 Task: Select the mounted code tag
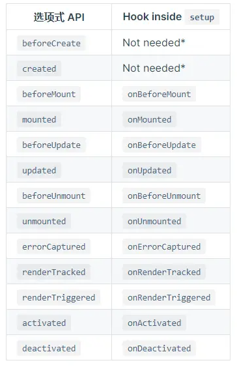coord(39,119)
